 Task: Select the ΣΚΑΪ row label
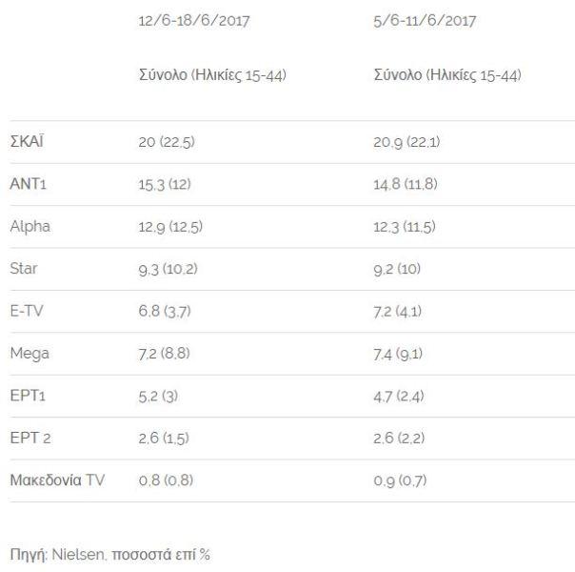point(27,142)
